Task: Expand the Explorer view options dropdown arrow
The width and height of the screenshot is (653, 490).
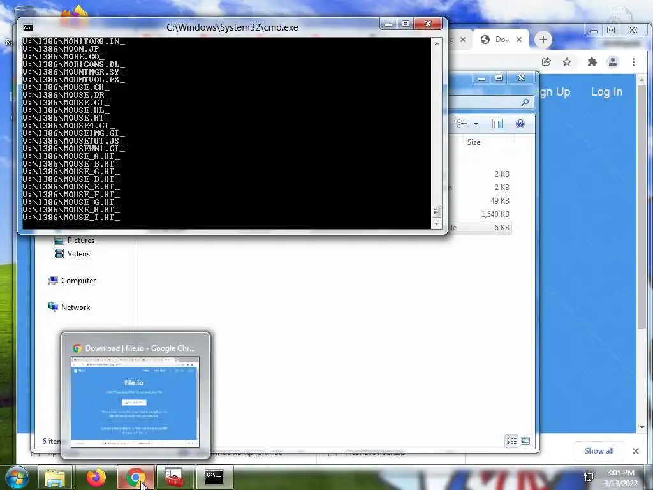Action: tap(476, 124)
